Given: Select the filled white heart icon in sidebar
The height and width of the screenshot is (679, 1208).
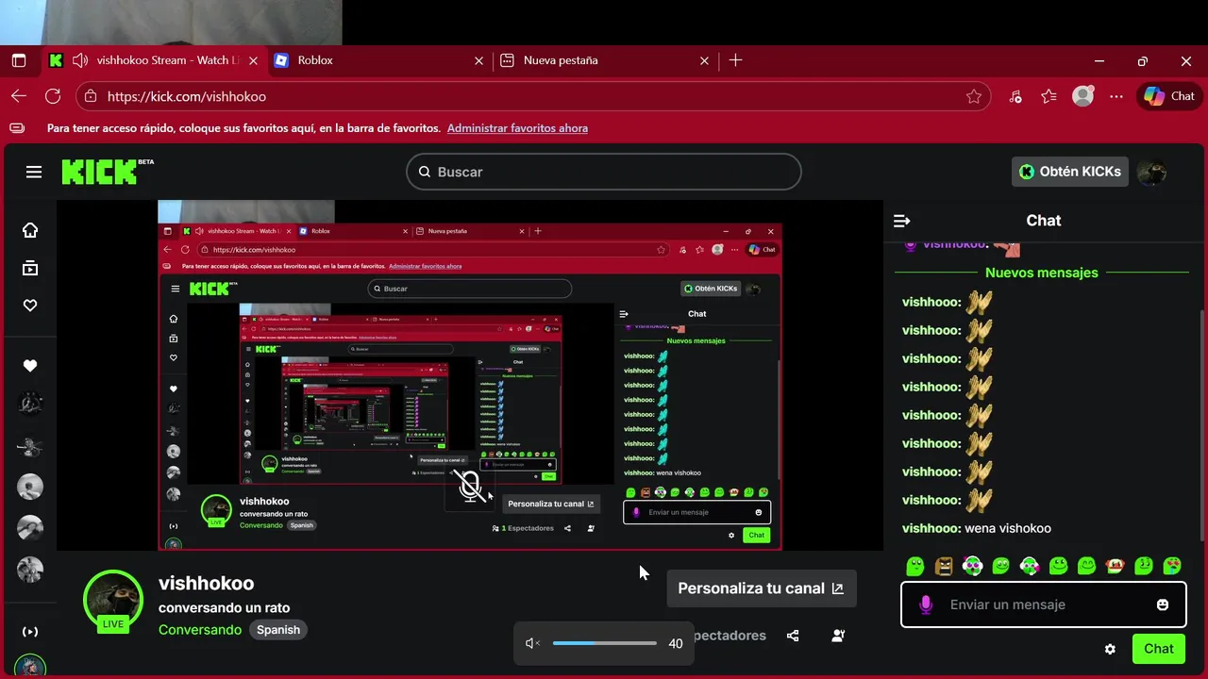Looking at the screenshot, I should [30, 366].
